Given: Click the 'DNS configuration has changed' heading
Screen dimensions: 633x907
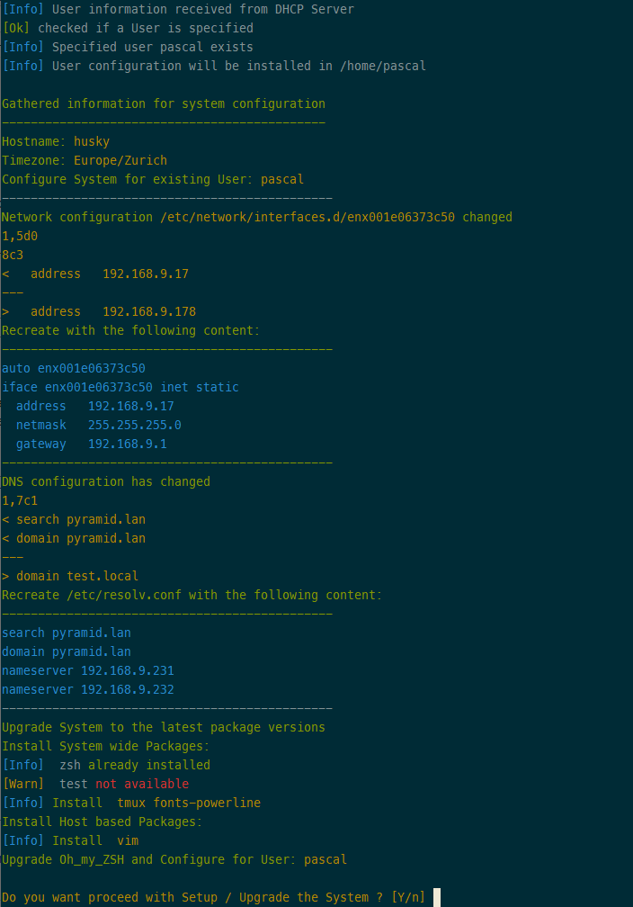Looking at the screenshot, I should pos(106,481).
